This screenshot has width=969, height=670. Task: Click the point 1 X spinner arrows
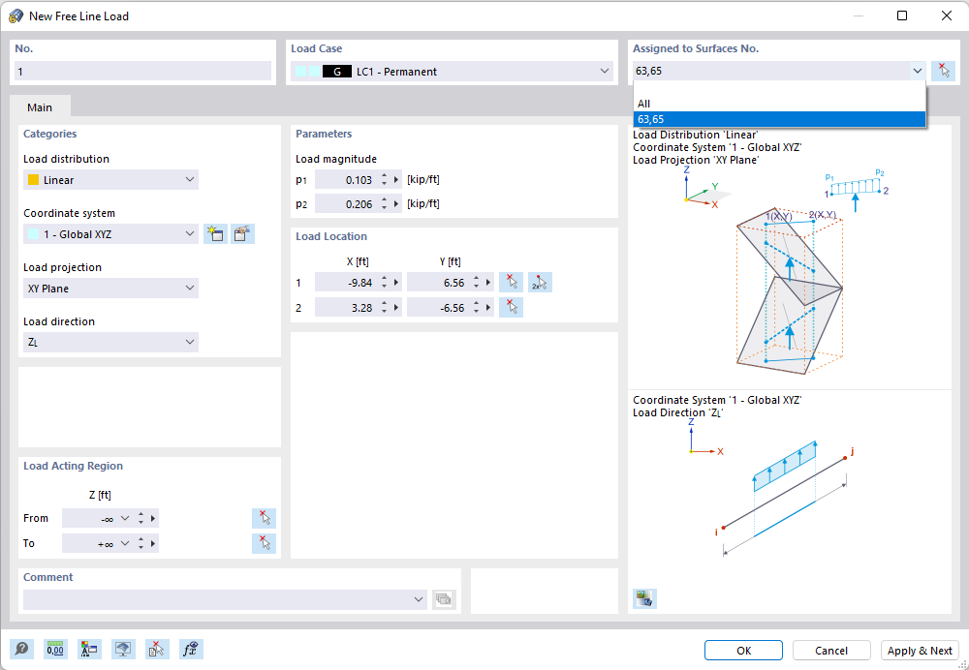click(384, 283)
